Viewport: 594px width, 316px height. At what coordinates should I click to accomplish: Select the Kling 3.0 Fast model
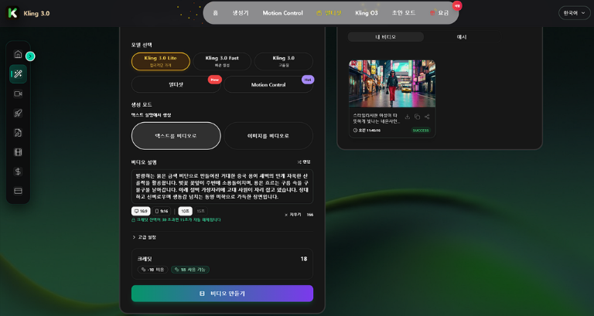click(x=222, y=61)
